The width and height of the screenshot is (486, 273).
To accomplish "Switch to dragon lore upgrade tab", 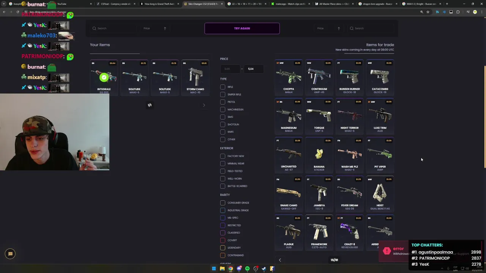I will pos(378,4).
